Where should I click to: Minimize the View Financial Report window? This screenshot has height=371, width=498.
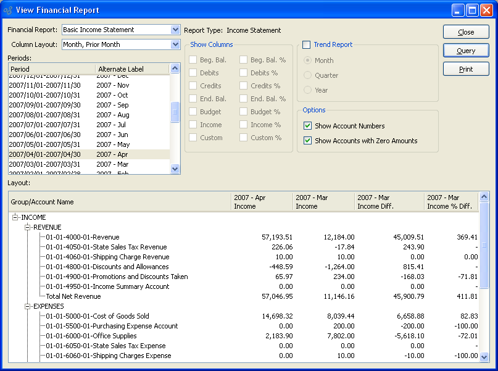(x=458, y=10)
